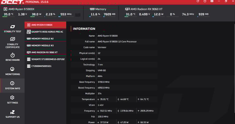235x124 pixels.
Task: Click the help question-mark icon in the title bar
Action: (x=205, y=1)
